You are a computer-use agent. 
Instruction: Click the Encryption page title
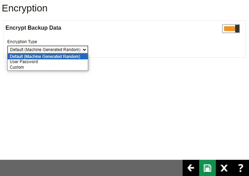coord(25,8)
